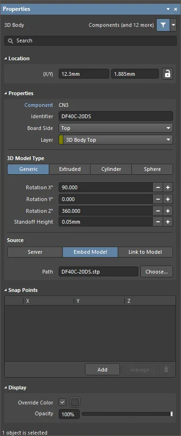Image resolution: width=181 pixels, height=436 pixels.
Task: Open the filter dropdown arrow
Action: [x=173, y=25]
